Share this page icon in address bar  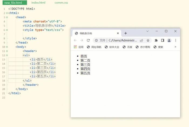141,41
